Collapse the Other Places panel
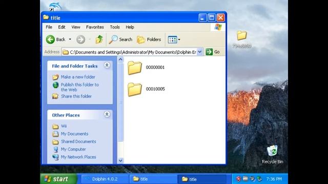Image resolution: width=328 pixels, height=184 pixels. (107, 114)
